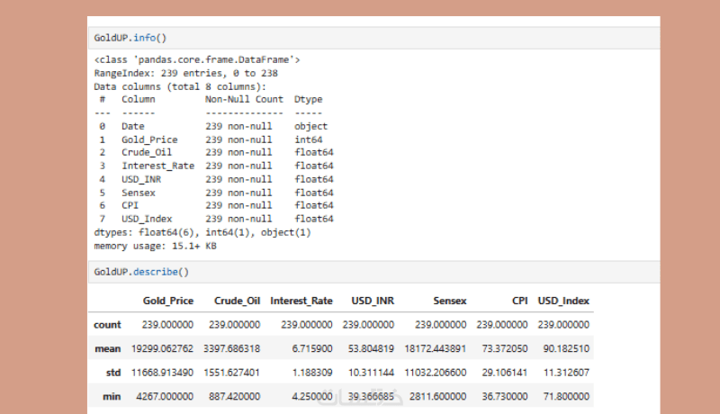The image size is (720, 414).
Task: Click the Gold_Price column header in describe table
Action: pyautogui.click(x=168, y=301)
